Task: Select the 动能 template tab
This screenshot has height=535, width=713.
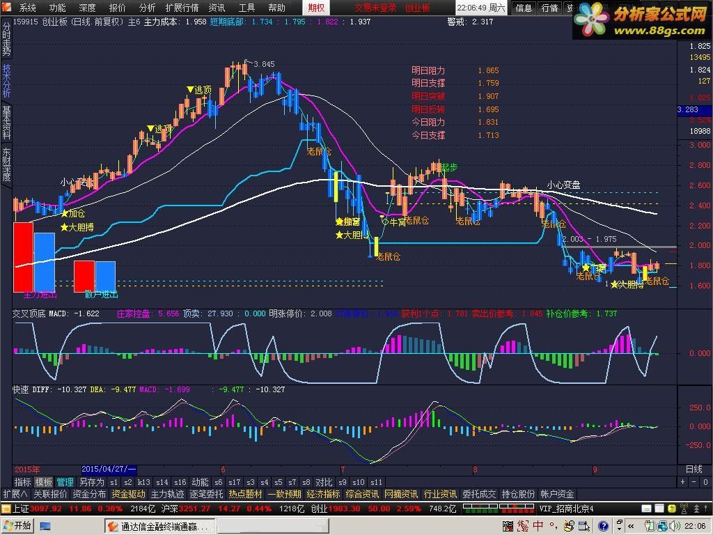Action: [200, 482]
